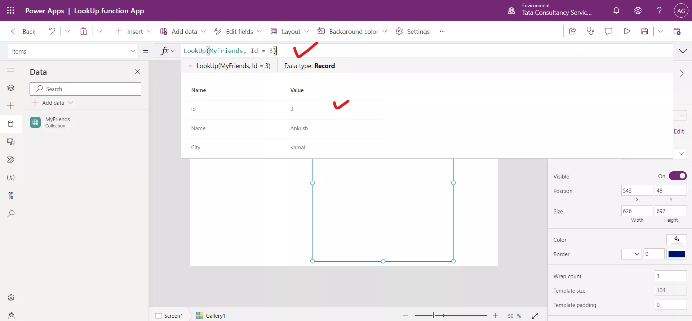Image resolution: width=692 pixels, height=321 pixels.
Task: Click the Share icon
Action: (572, 31)
